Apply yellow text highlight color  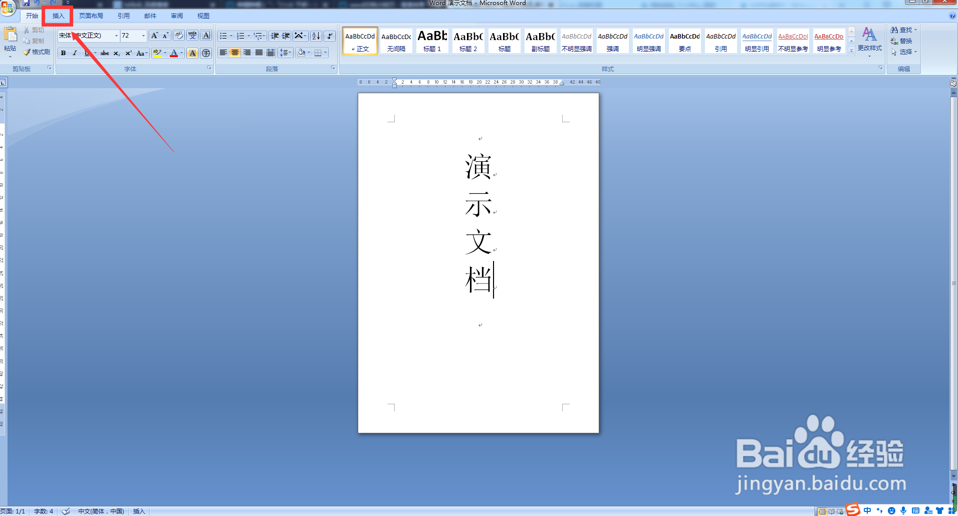157,53
